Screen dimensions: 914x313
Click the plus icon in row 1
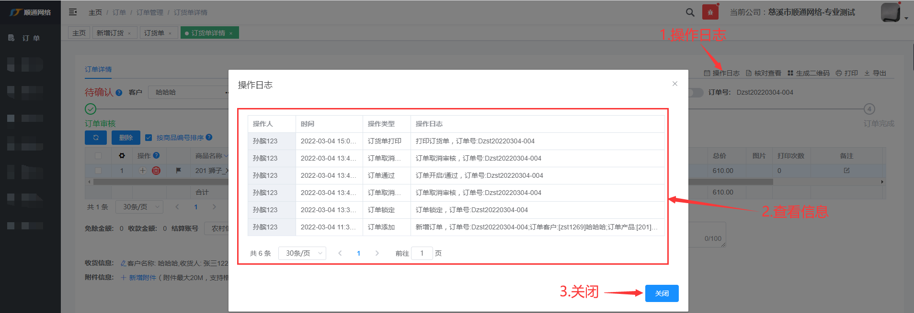[143, 171]
